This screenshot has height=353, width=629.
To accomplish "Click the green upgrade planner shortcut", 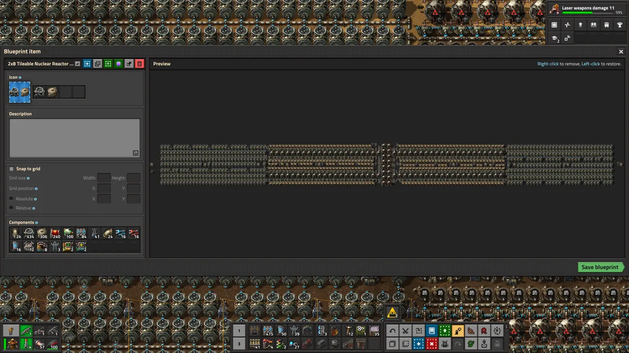I will 445,331.
